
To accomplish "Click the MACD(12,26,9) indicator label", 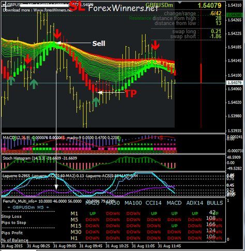I will [17, 137].
